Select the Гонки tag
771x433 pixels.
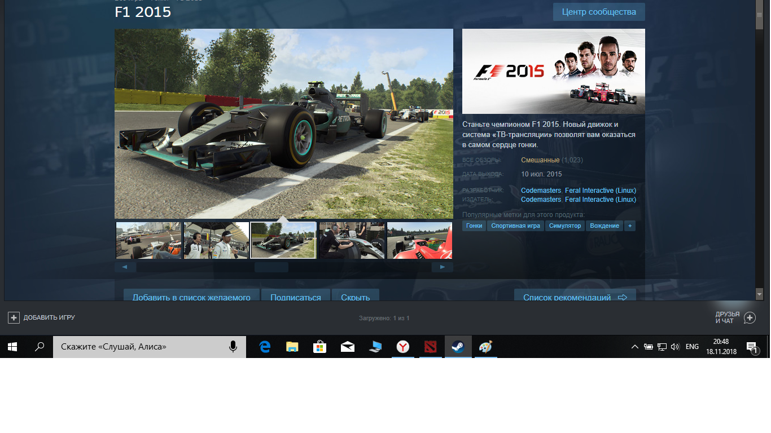pyautogui.click(x=474, y=226)
